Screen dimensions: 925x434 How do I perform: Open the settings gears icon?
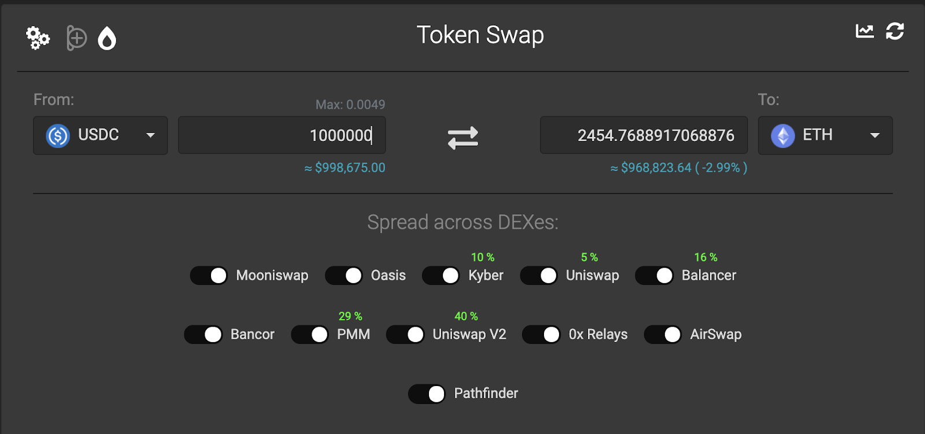38,38
